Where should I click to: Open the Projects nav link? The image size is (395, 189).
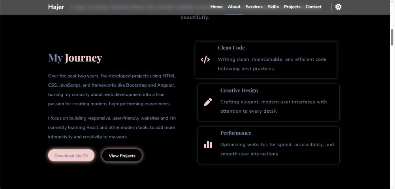(292, 7)
